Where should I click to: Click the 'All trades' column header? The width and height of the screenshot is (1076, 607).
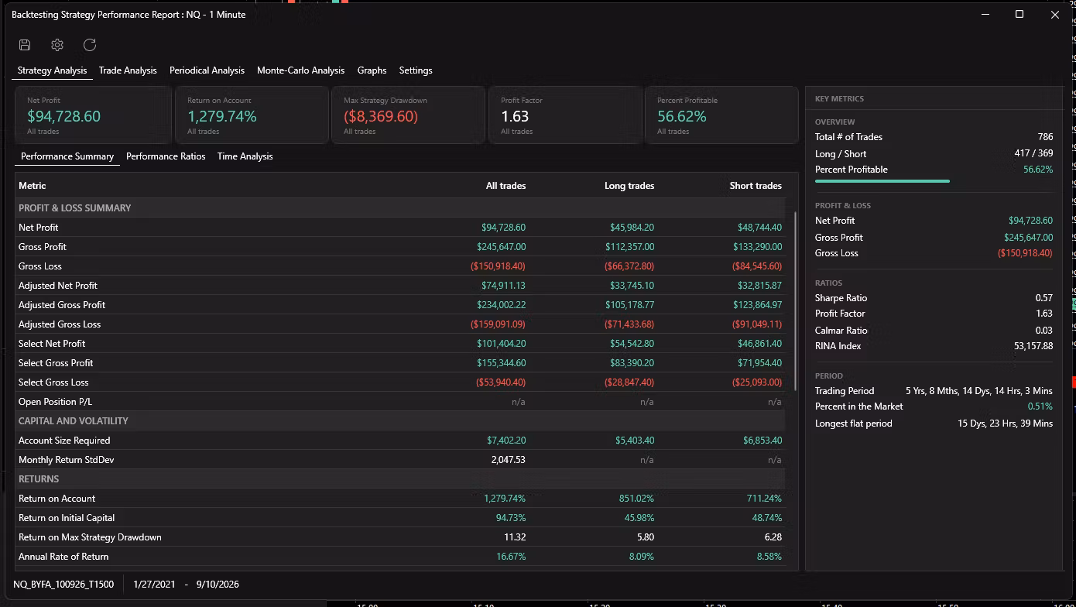[505, 186]
